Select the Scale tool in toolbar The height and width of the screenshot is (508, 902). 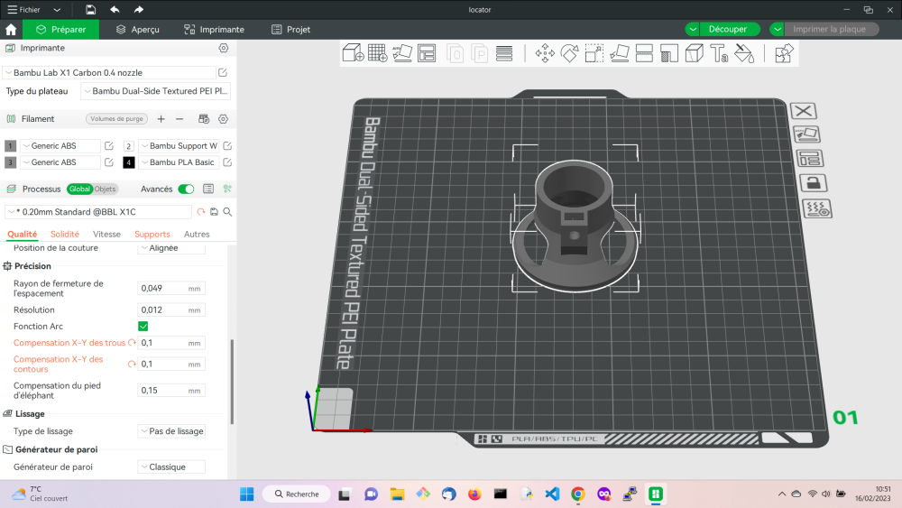[594, 53]
